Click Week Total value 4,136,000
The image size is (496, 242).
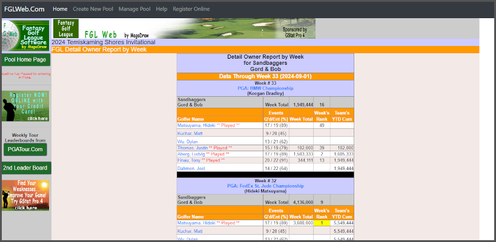[303, 202]
